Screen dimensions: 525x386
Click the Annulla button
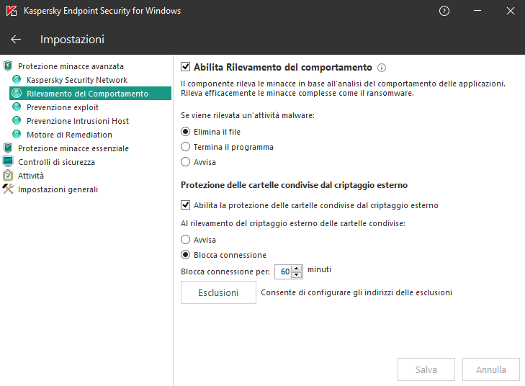click(491, 369)
